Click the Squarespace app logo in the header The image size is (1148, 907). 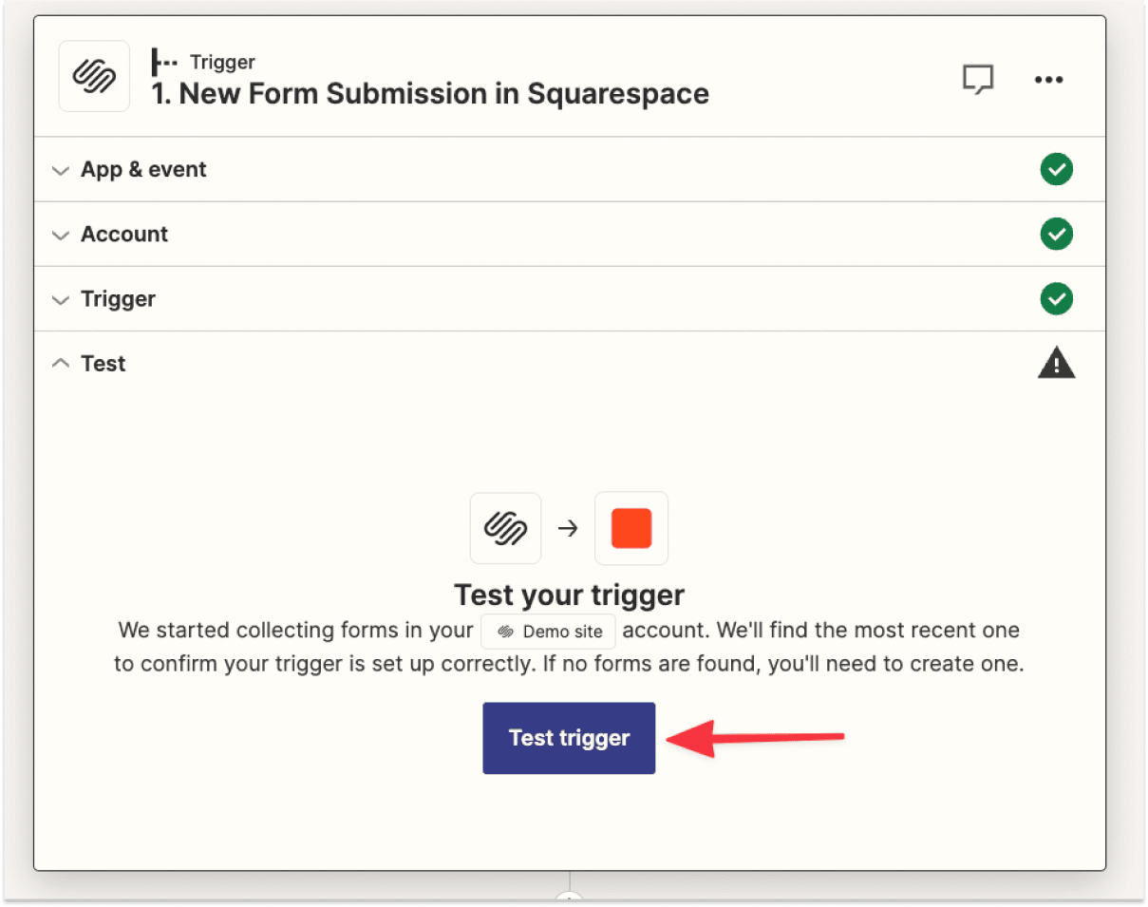tap(93, 76)
